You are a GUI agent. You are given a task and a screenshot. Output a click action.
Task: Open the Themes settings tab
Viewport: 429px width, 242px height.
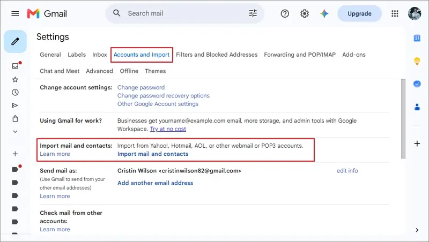[x=156, y=71]
